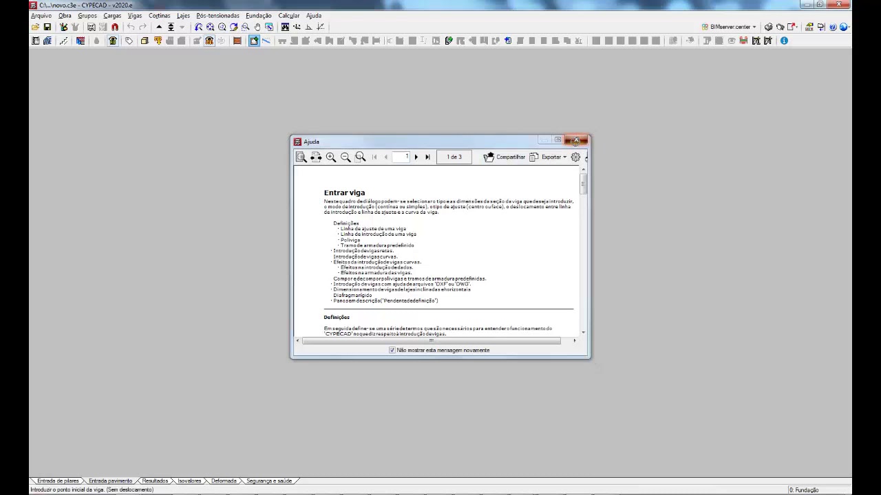Zoom out on the Ajuda help page

346,157
